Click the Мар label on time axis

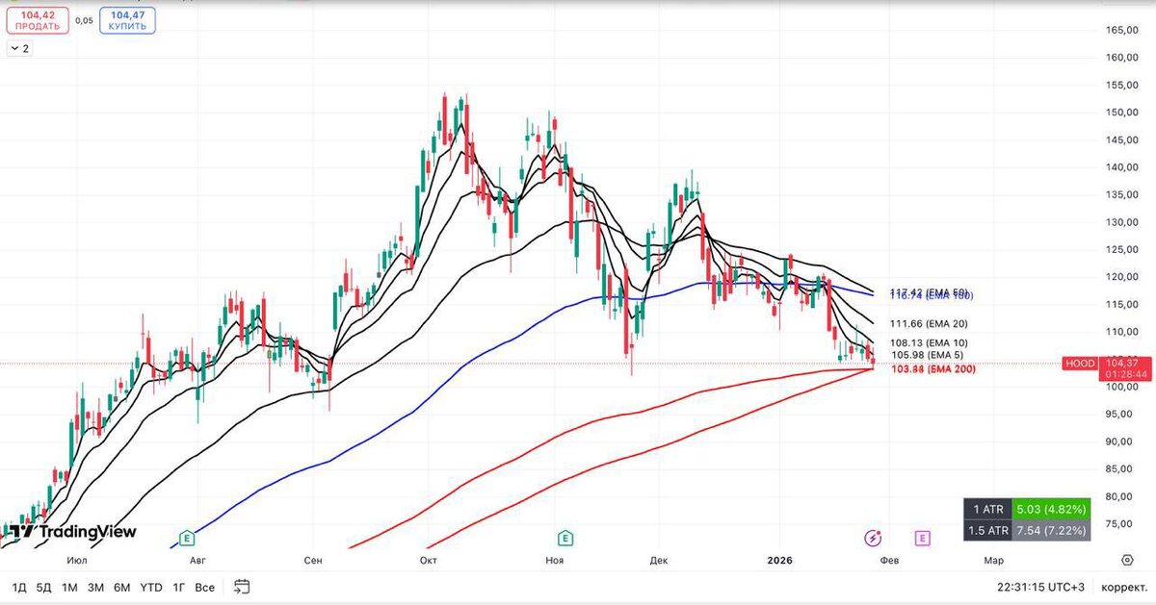tap(992, 560)
